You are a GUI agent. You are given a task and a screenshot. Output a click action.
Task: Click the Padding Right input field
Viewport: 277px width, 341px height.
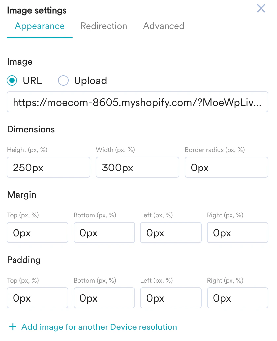pyautogui.click(x=237, y=298)
